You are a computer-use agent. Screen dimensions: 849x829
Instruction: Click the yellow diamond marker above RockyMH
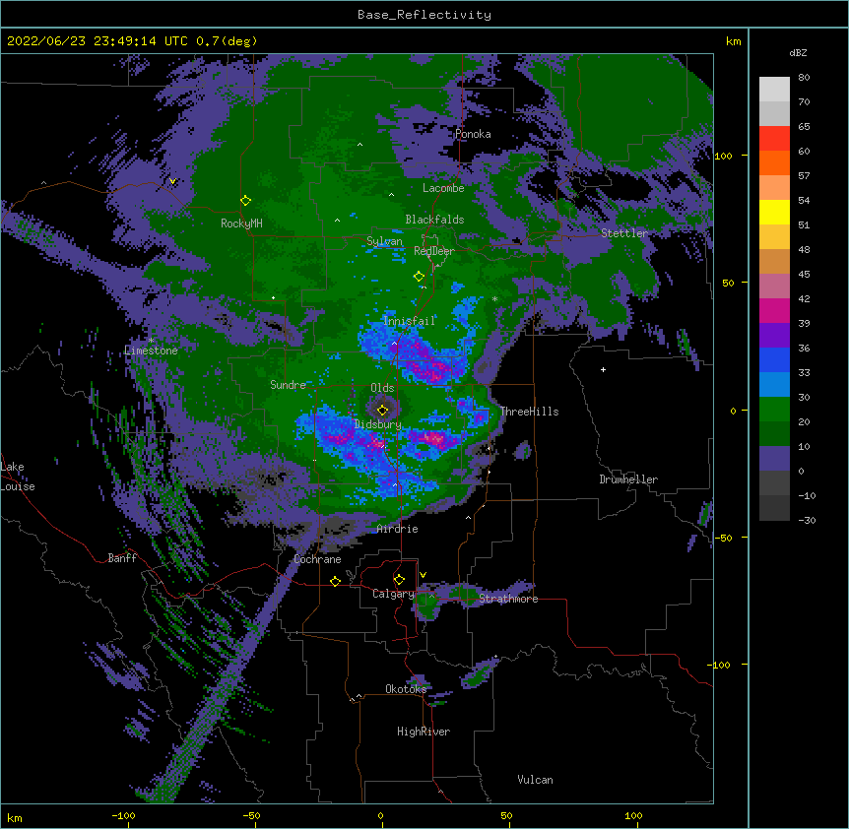tap(246, 201)
